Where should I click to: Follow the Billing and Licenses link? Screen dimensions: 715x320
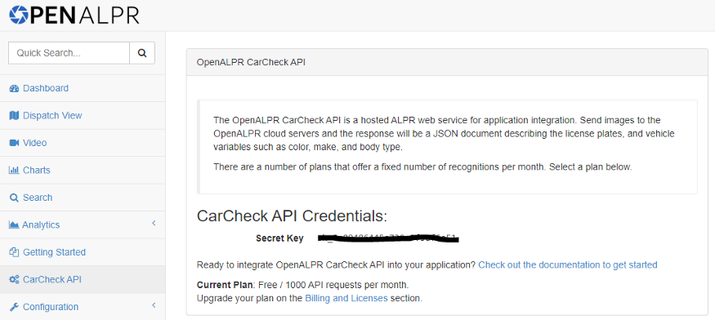346,299
